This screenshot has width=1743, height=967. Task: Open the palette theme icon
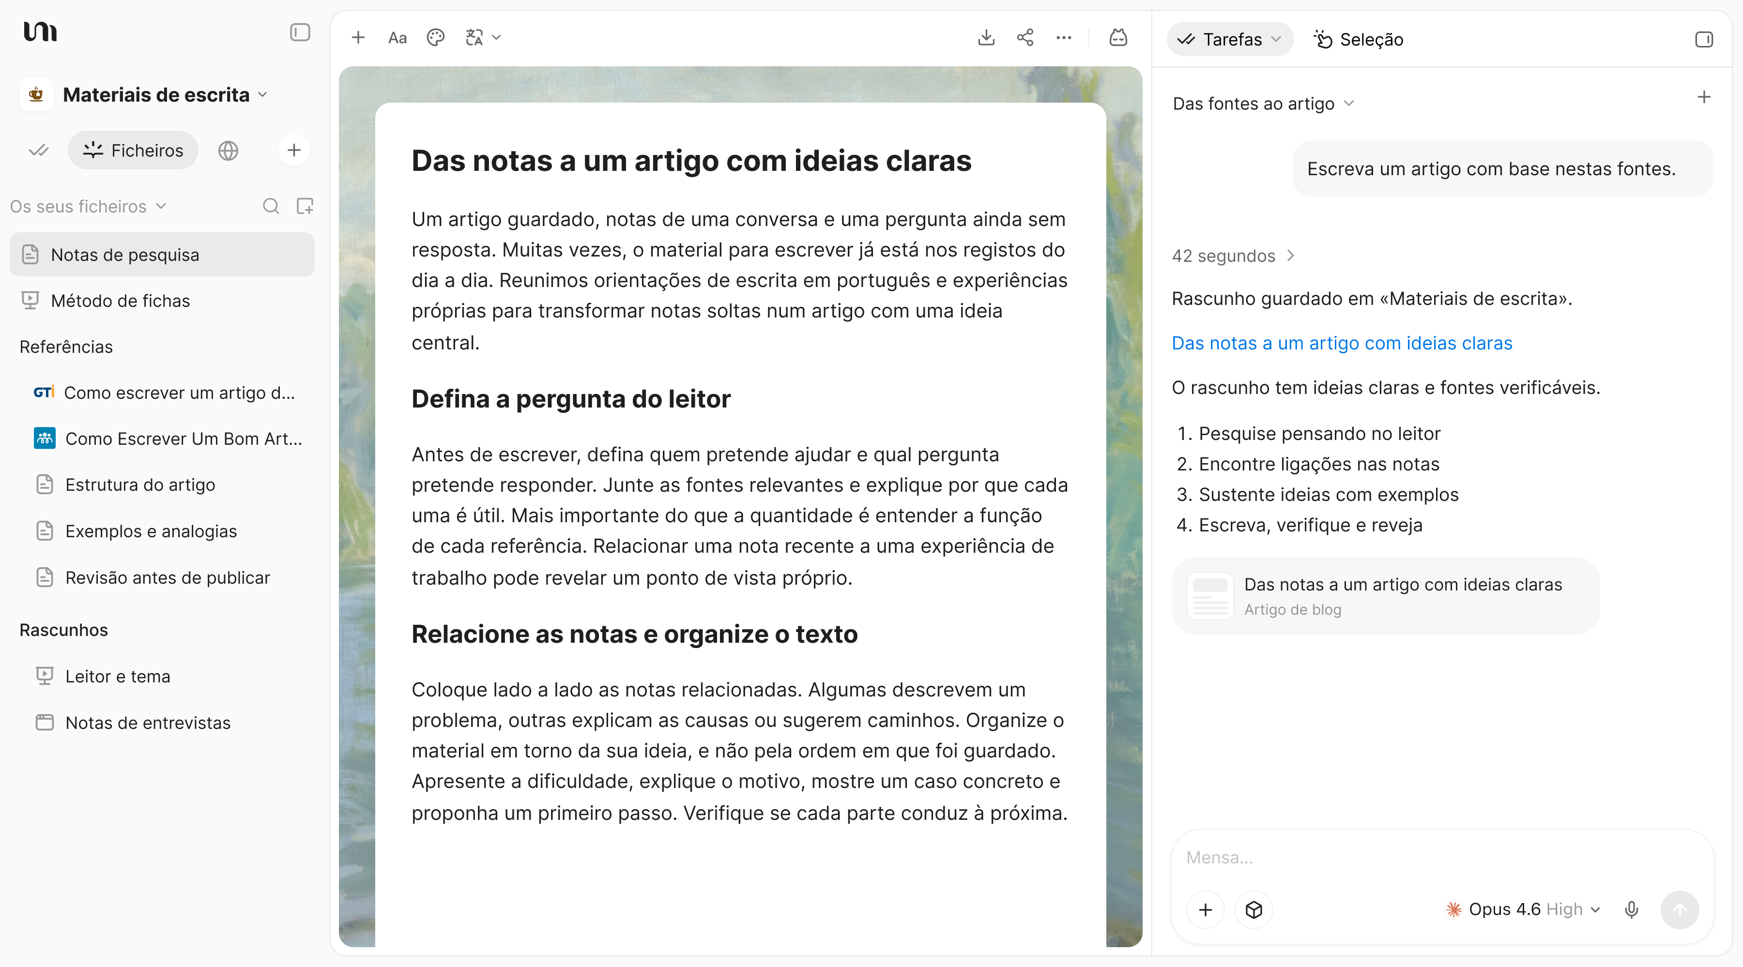[436, 38]
